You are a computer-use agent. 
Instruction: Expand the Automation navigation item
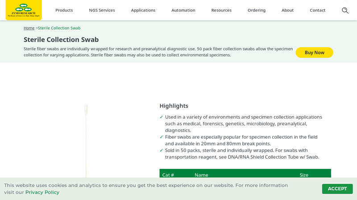(x=183, y=10)
